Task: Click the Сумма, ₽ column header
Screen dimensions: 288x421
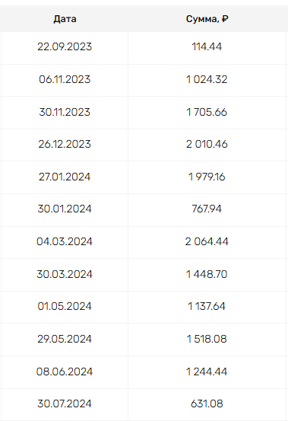Action: [x=207, y=19]
